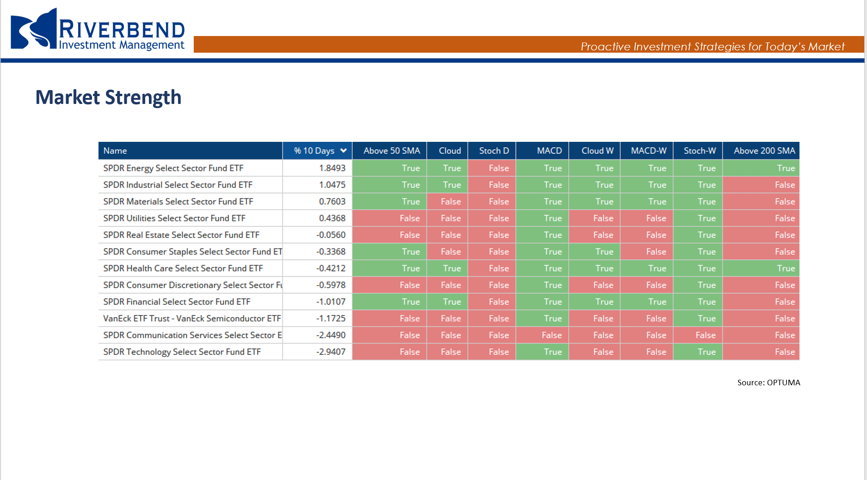Image resolution: width=867 pixels, height=480 pixels.
Task: Click the 0.7603 value for Materials
Action: (332, 201)
